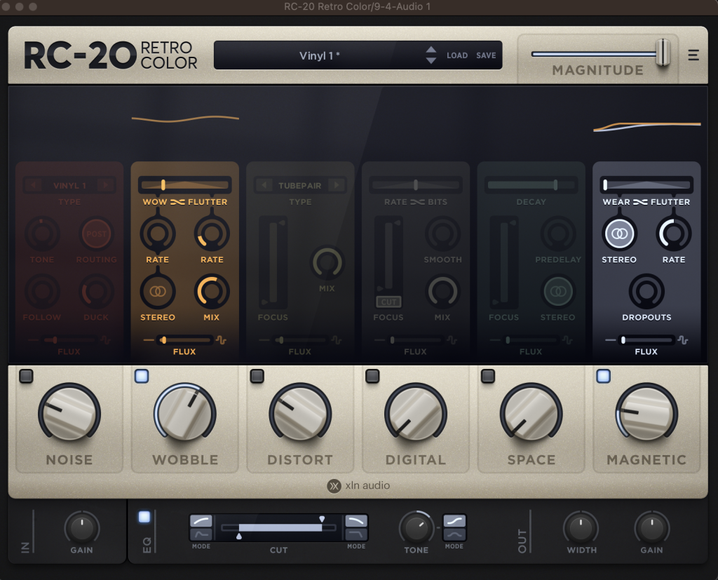The image size is (718, 580).
Task: Click the Stereo icon in Wobble module
Action: (x=158, y=291)
